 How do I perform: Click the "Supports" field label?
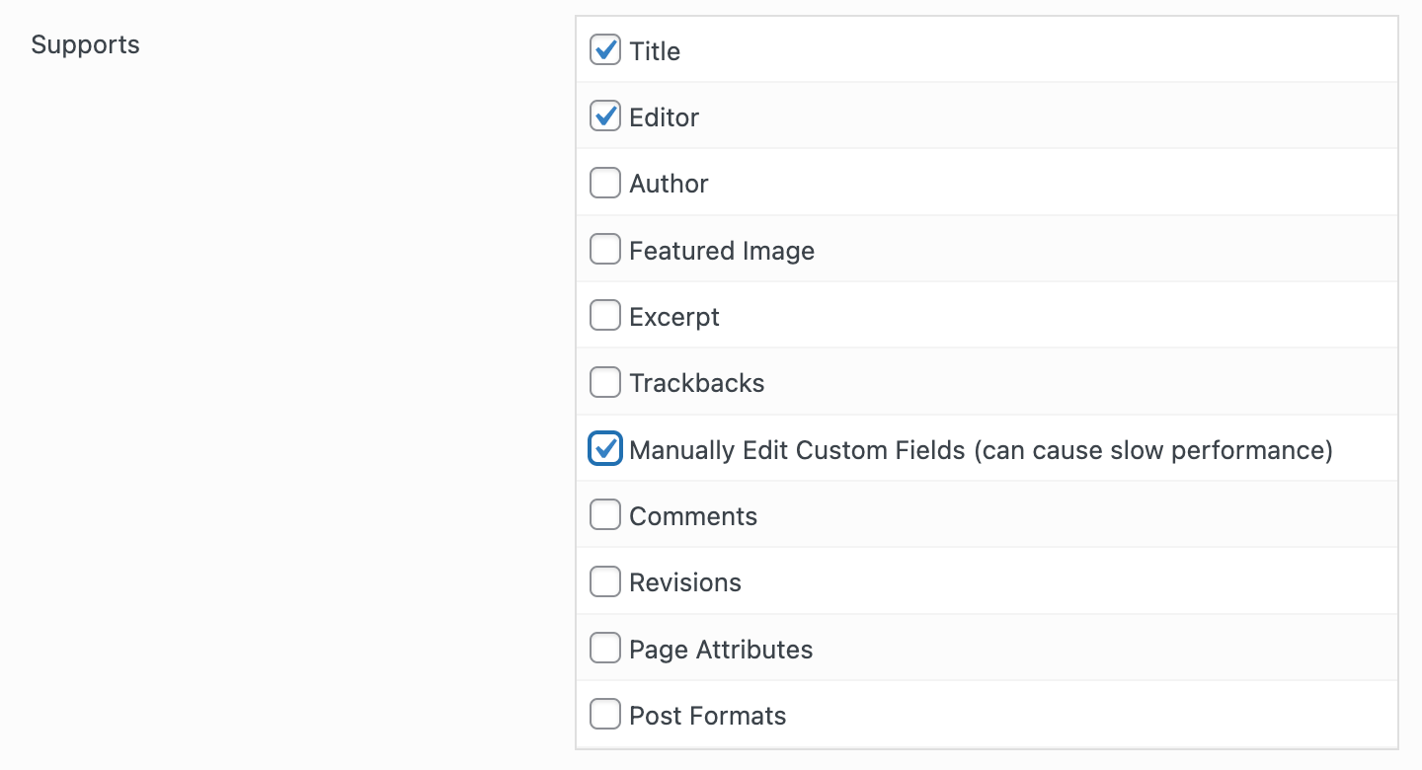point(86,45)
